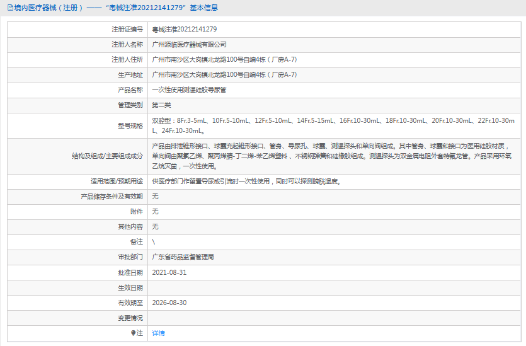
Task: Click the 备注 label
Action: coord(137,241)
